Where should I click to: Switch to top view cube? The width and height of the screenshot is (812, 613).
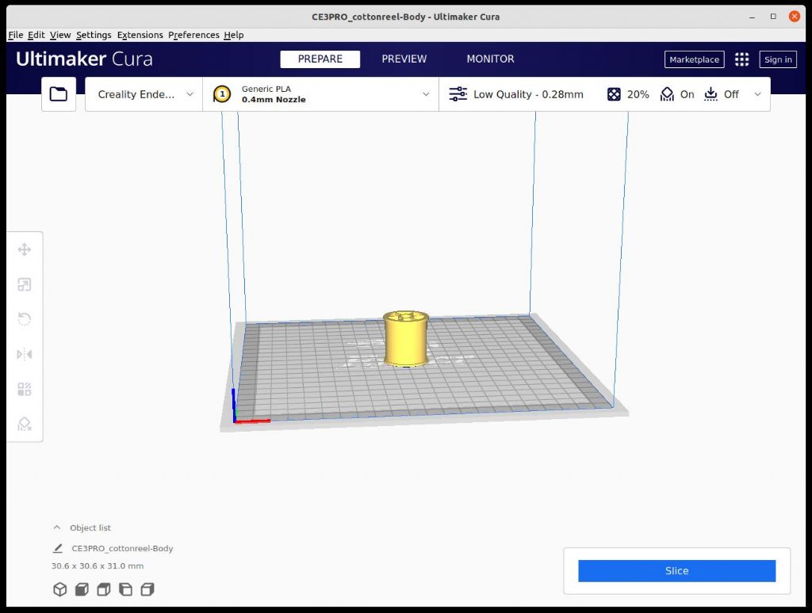(104, 589)
